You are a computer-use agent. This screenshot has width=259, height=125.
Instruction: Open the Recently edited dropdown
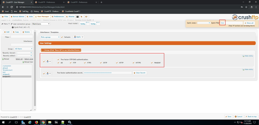pyautogui.click(x=24, y=56)
